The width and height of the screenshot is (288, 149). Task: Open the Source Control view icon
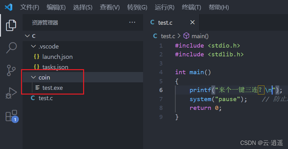[x=11, y=70]
